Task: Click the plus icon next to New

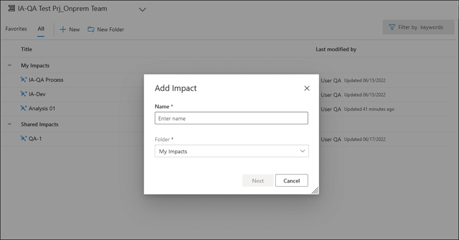Action: tap(62, 29)
